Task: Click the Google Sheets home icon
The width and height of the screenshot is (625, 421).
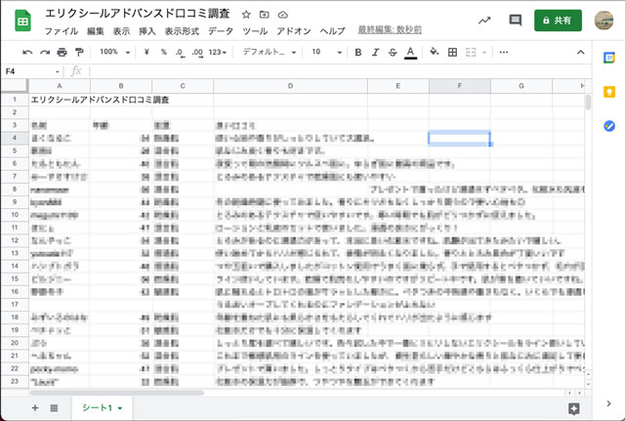Action: click(22, 21)
